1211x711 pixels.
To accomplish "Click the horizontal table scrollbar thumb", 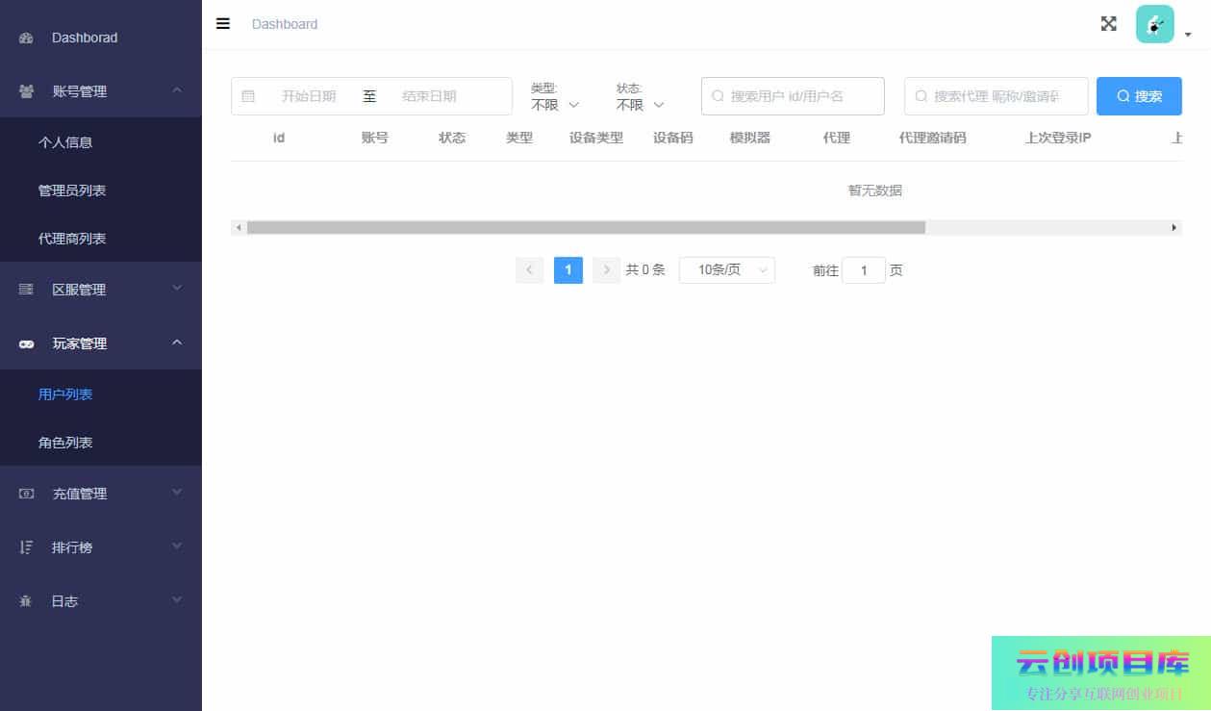I will click(x=585, y=228).
